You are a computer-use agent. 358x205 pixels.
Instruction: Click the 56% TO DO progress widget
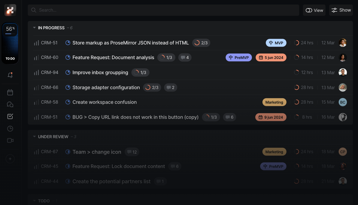point(10,43)
